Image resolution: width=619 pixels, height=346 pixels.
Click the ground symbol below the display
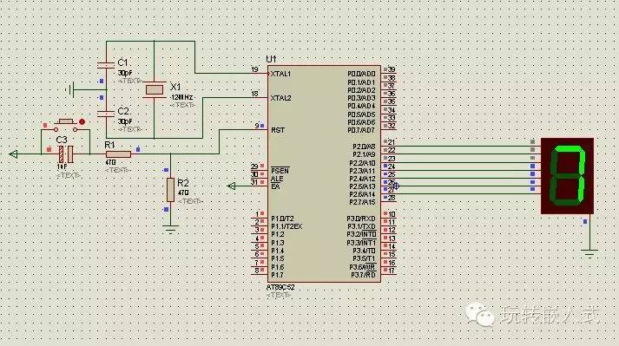pos(589,254)
